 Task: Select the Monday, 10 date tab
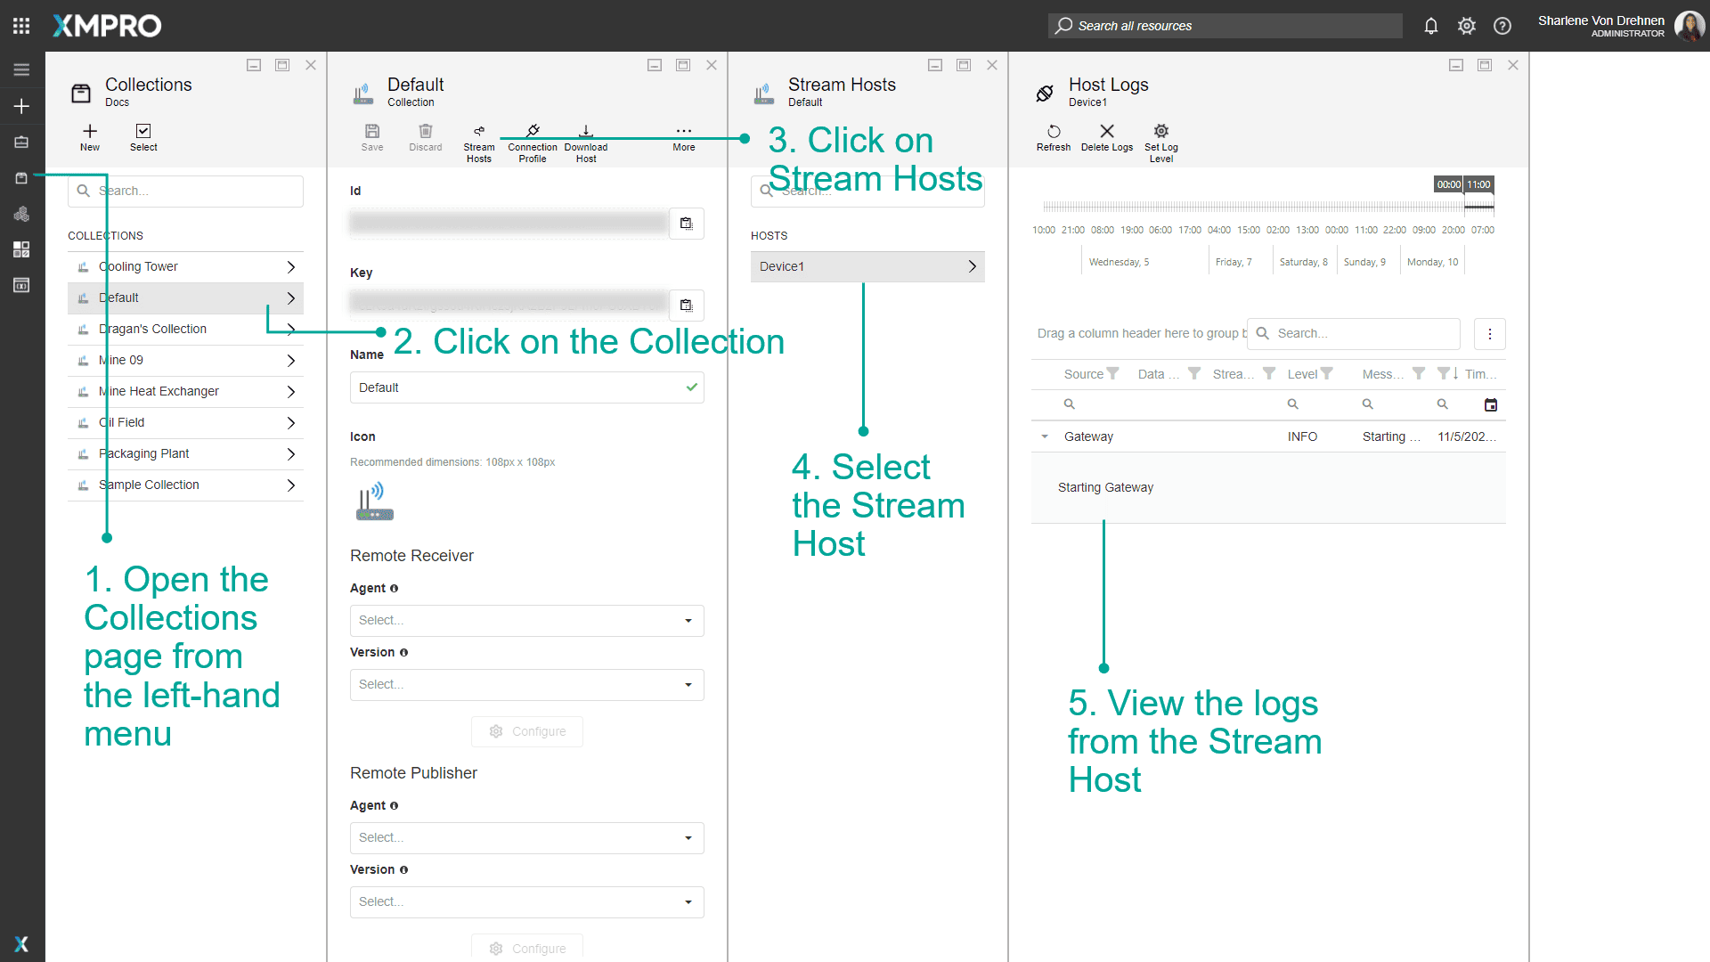point(1431,260)
